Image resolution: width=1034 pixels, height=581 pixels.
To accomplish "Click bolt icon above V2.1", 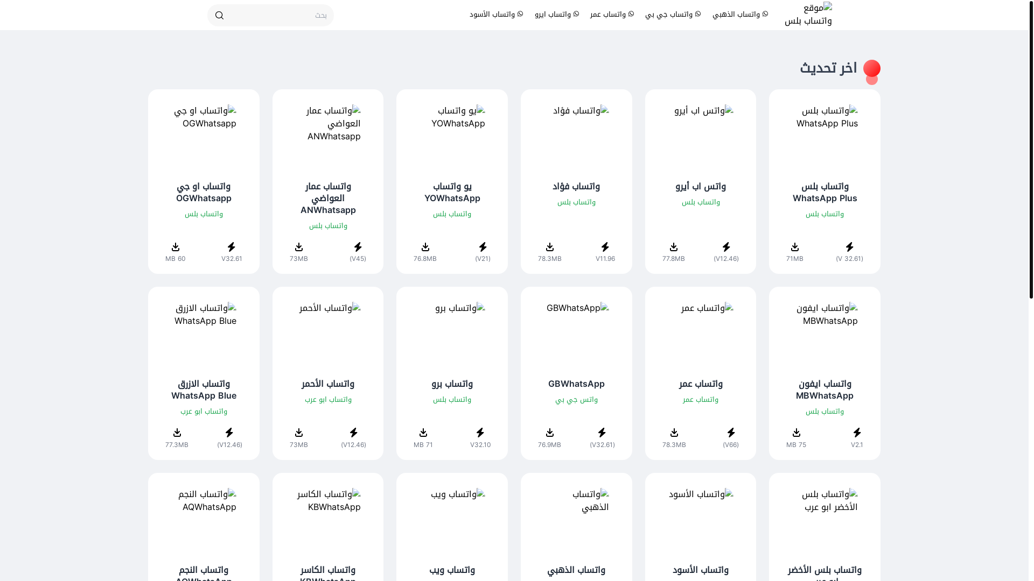I will pos(857,433).
